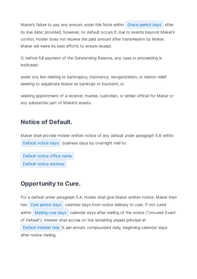Click the "Maker will make its best efforts" line
Screen dimensions: 197x279
[66, 46]
